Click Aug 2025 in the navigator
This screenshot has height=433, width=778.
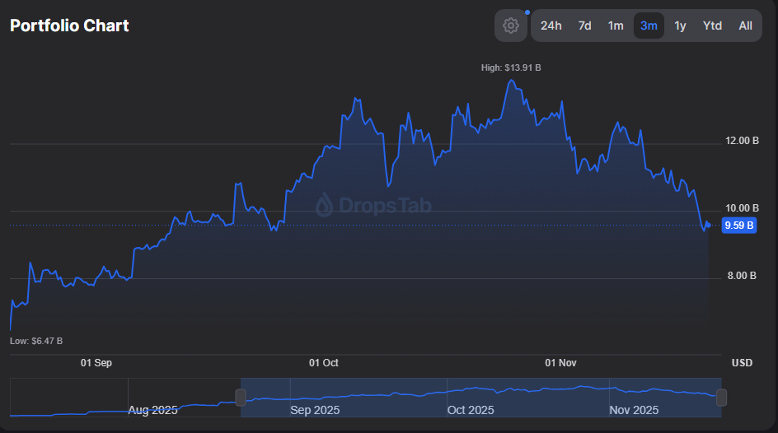152,410
